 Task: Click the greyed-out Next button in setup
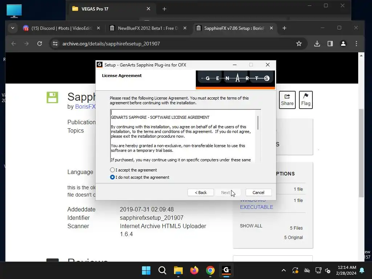click(227, 193)
